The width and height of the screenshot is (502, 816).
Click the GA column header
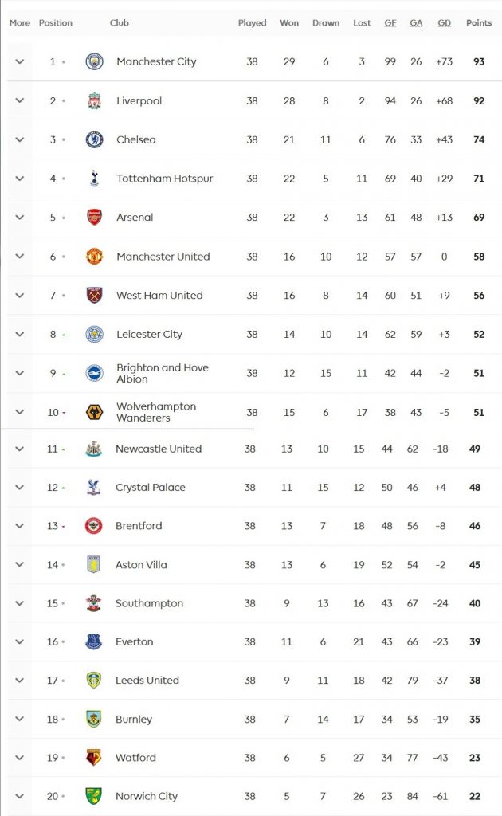(x=416, y=23)
